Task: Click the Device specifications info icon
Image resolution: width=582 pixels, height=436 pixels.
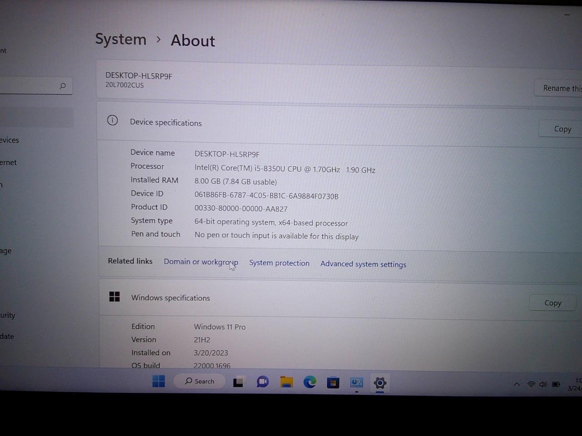Action: 112,120
